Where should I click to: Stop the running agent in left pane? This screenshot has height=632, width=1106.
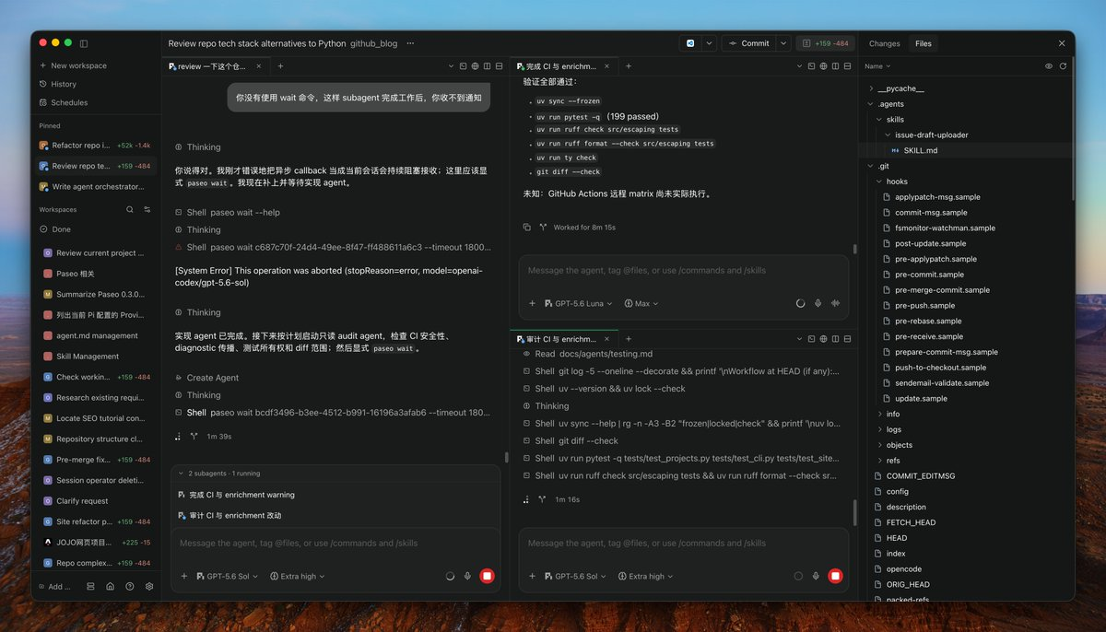tap(488, 576)
